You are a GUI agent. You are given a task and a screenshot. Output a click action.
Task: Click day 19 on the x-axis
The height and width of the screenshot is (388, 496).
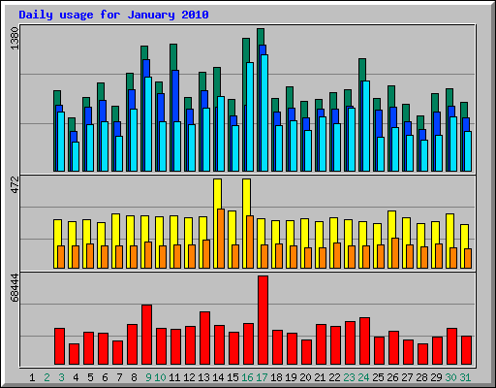click(x=291, y=377)
